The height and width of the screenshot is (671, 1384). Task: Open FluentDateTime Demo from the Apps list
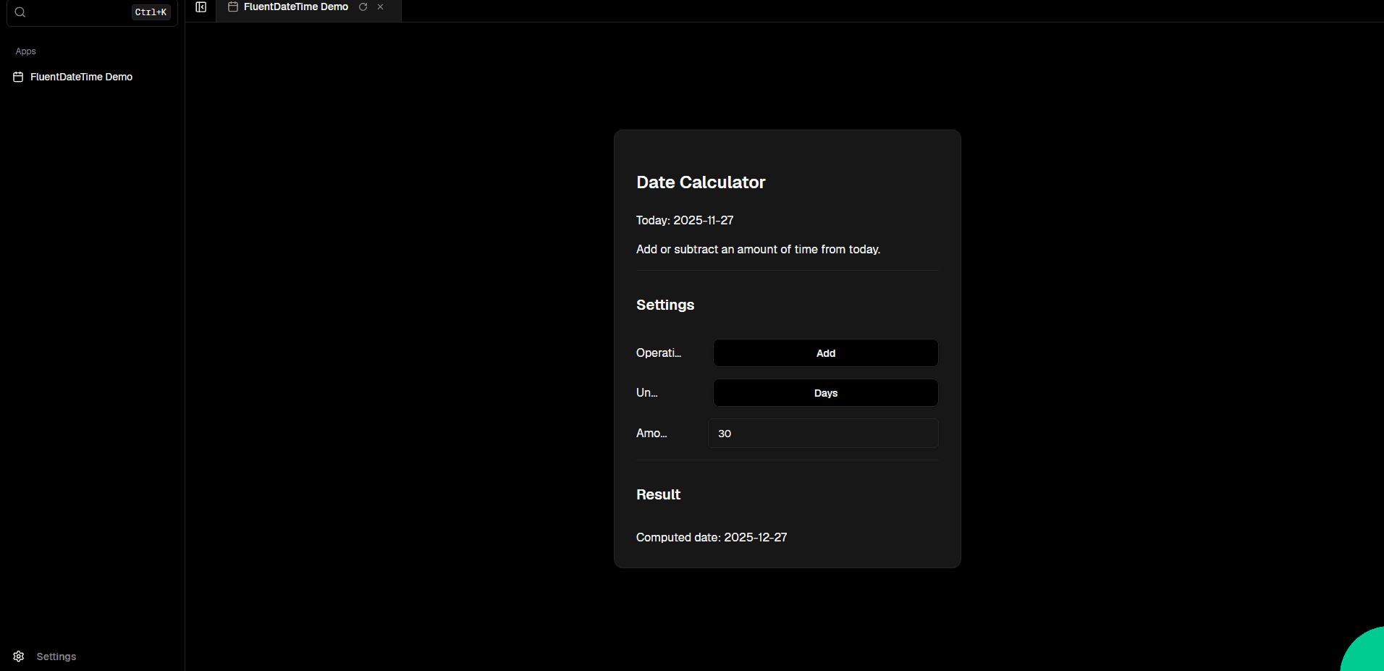(81, 77)
